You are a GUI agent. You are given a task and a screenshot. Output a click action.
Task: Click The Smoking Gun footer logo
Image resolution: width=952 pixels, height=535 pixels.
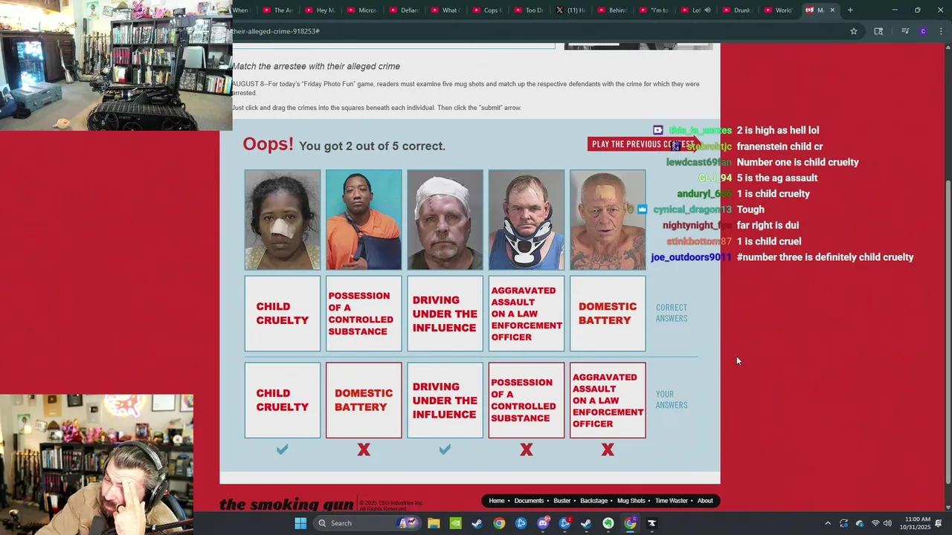click(286, 505)
